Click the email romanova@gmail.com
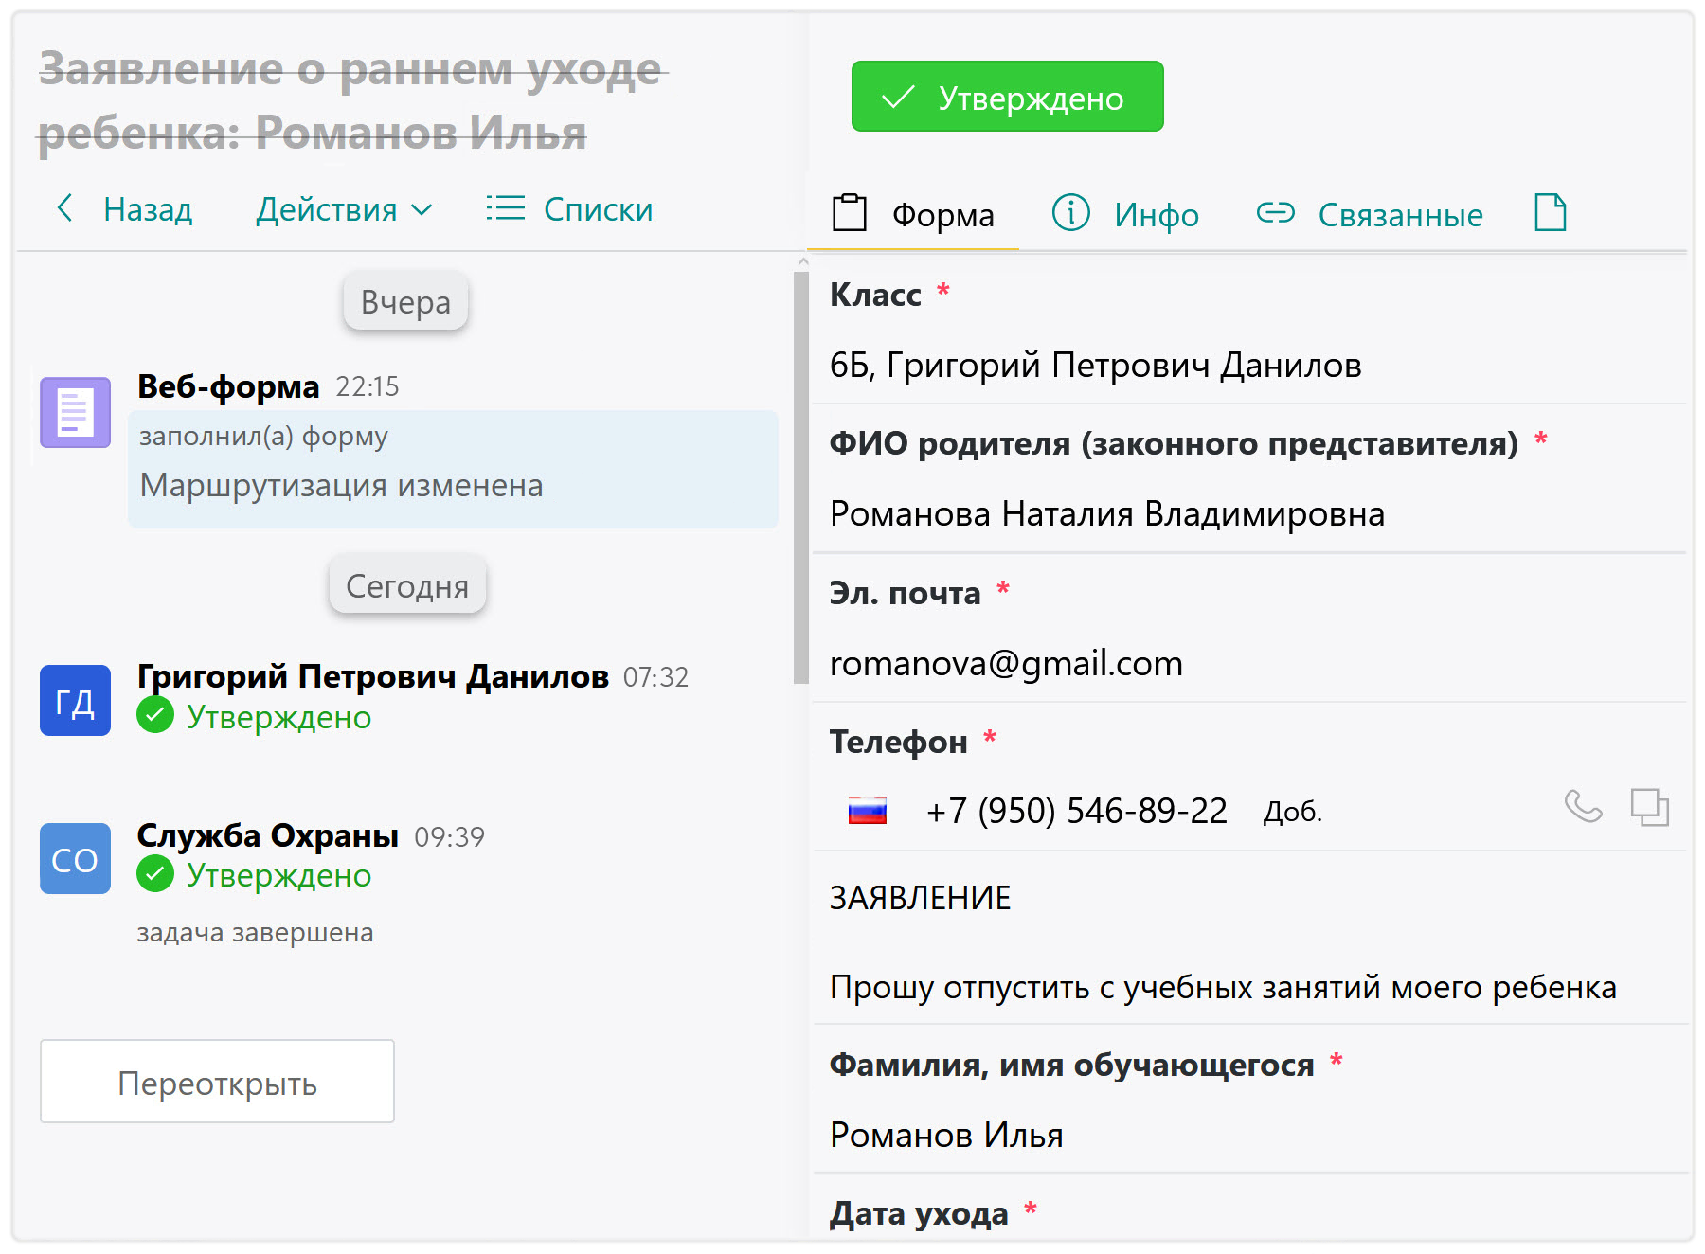The height and width of the screenshot is (1254, 1705). coord(1006,663)
